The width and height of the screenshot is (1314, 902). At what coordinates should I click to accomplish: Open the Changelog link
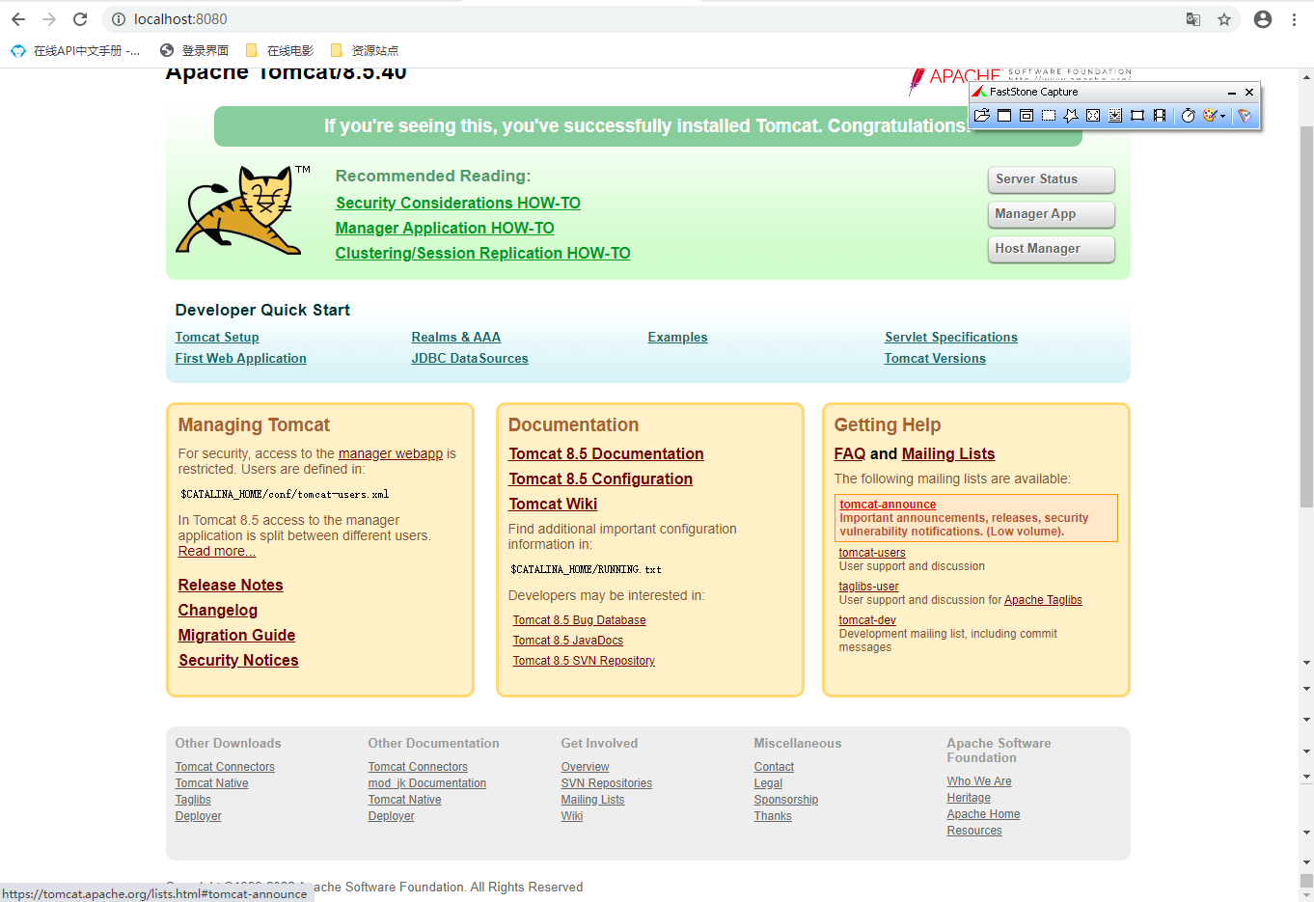[x=218, y=610]
